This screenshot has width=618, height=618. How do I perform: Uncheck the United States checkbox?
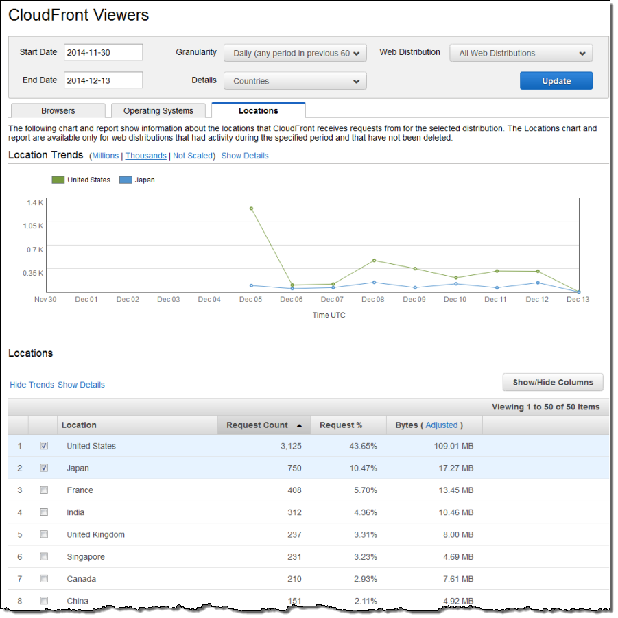click(44, 446)
